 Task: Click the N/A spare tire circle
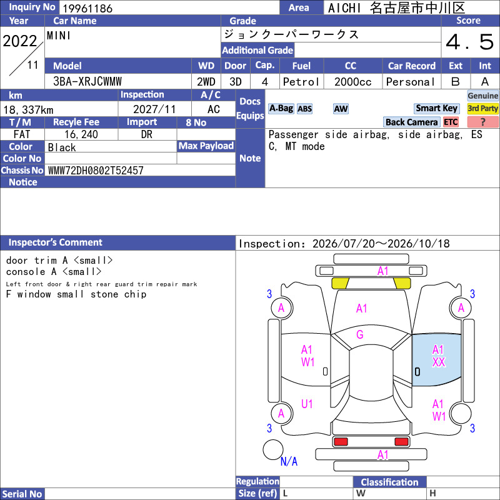click(x=273, y=449)
